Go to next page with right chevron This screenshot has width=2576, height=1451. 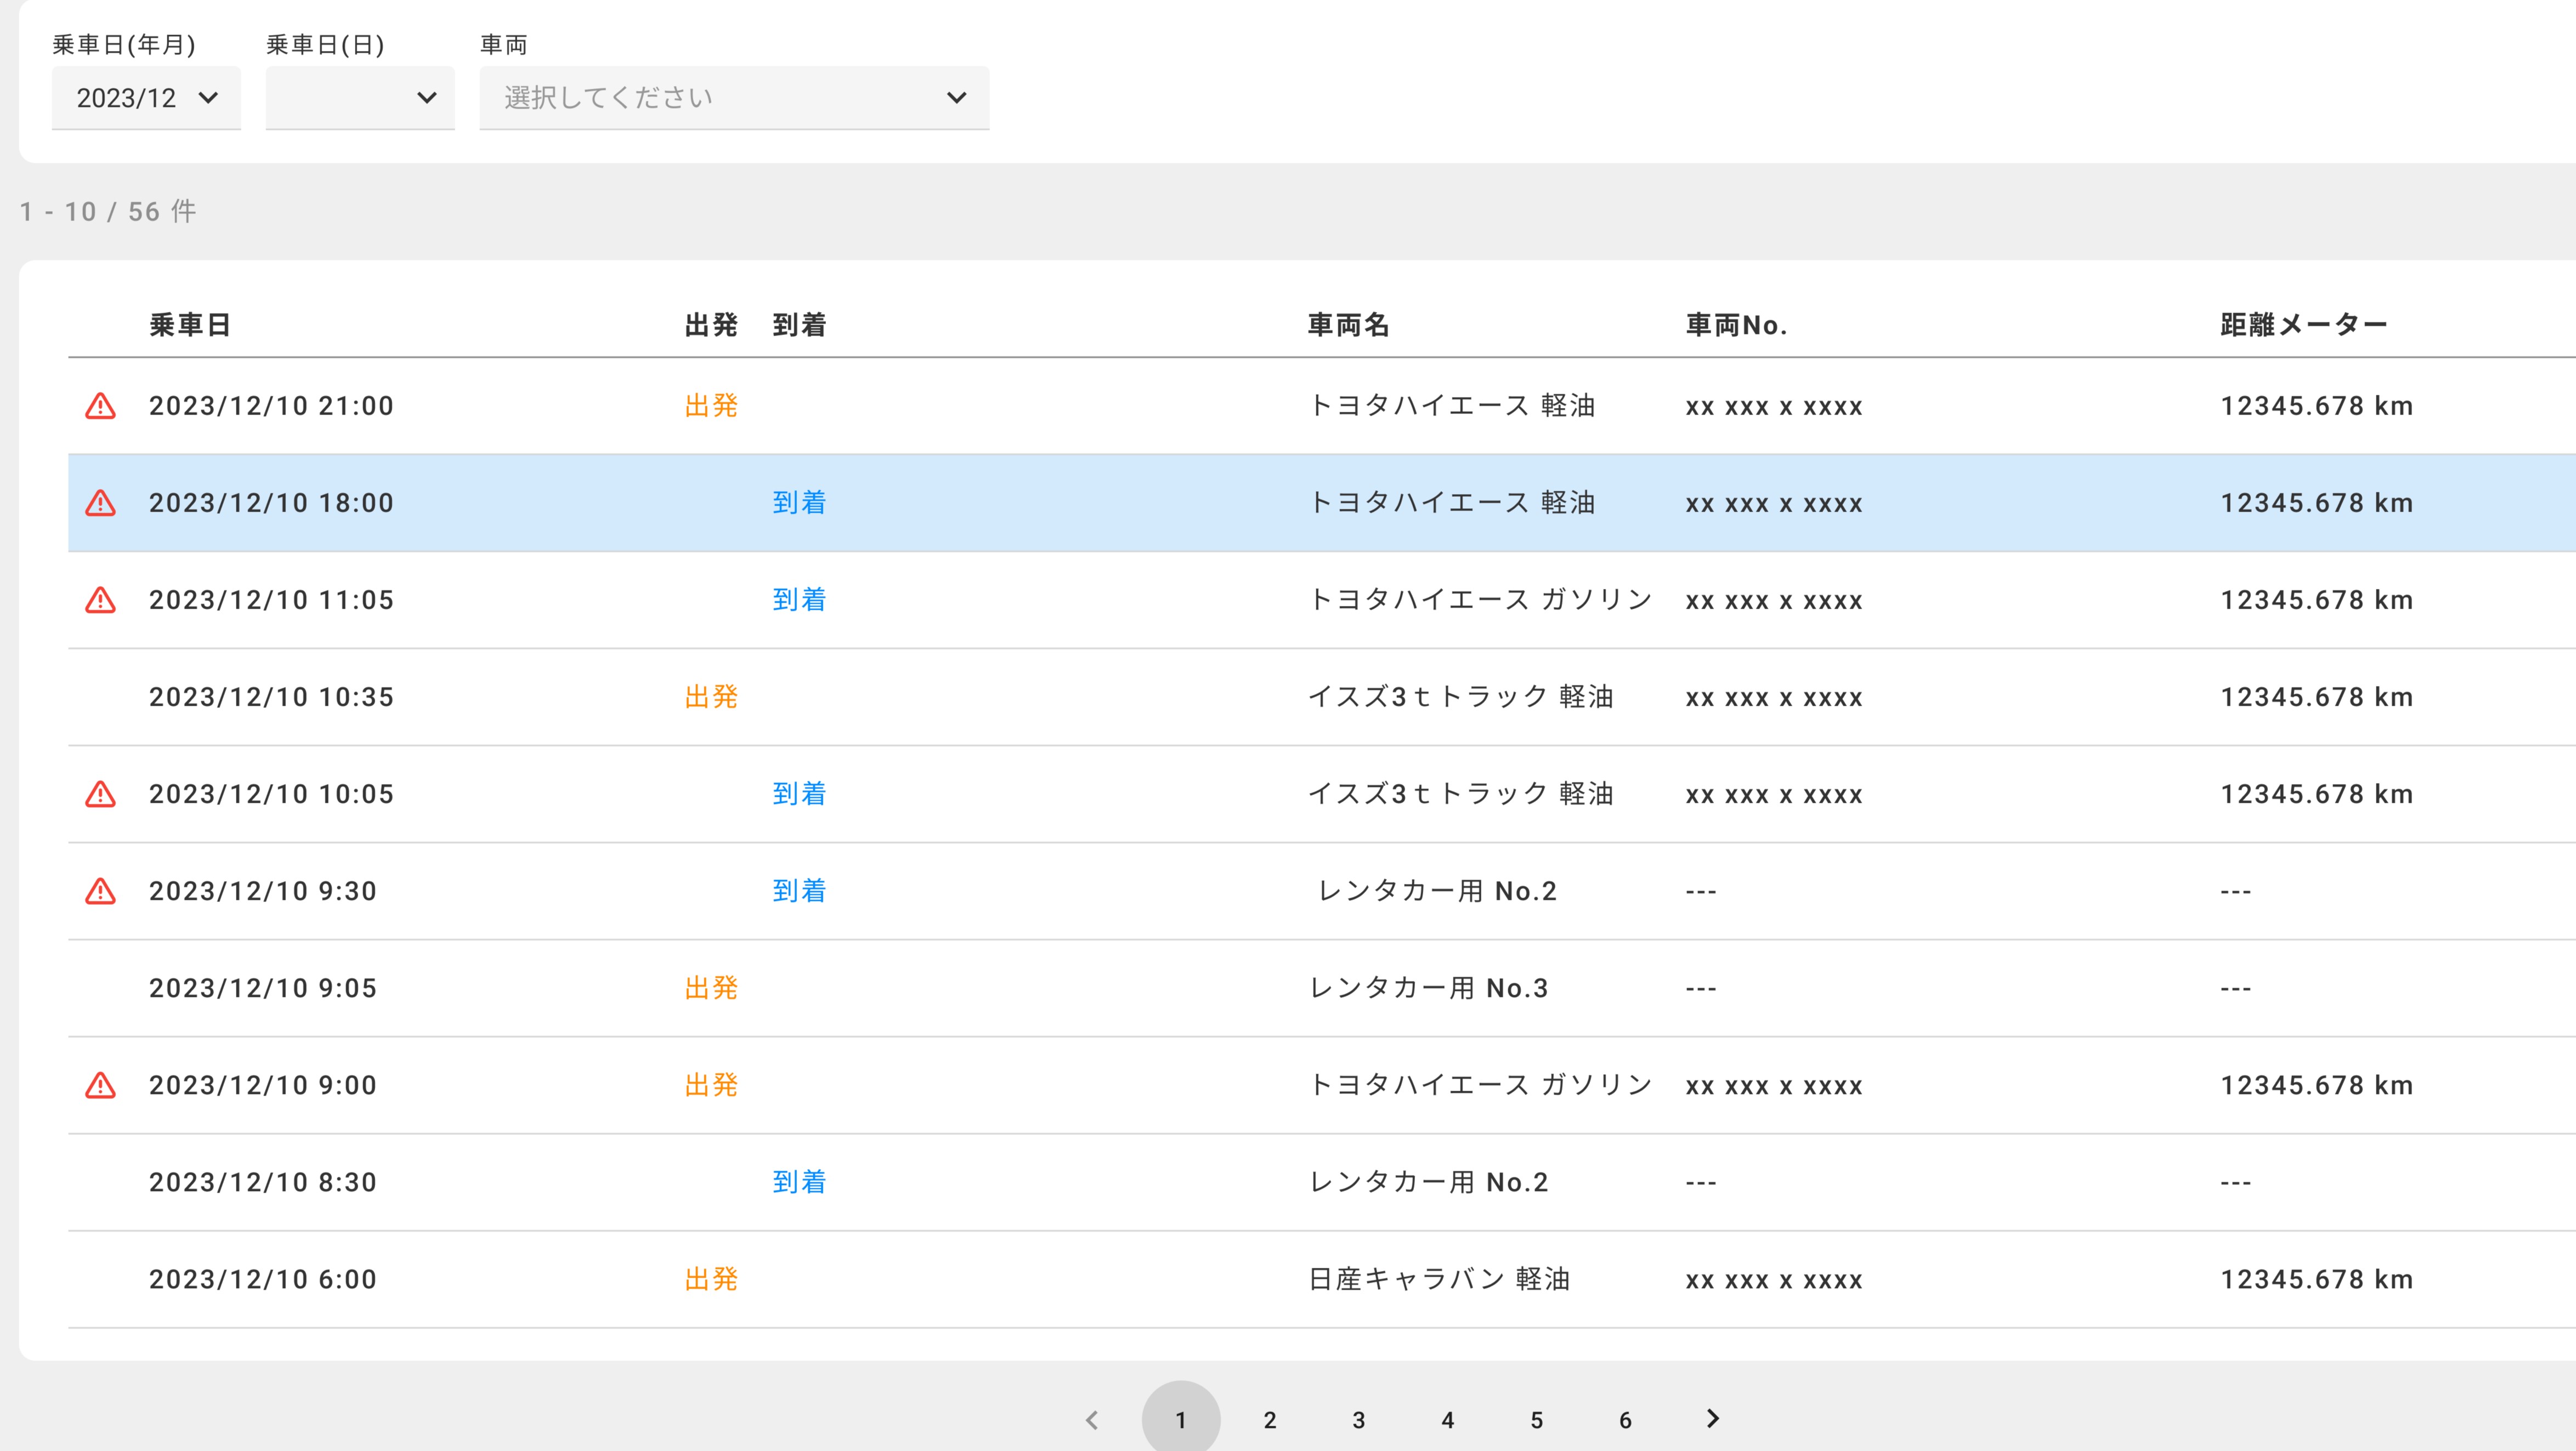[1713, 1419]
